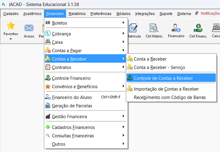Expand the Gestão Financeira submenu arrow
This screenshot has width=220, height=152.
(123, 116)
